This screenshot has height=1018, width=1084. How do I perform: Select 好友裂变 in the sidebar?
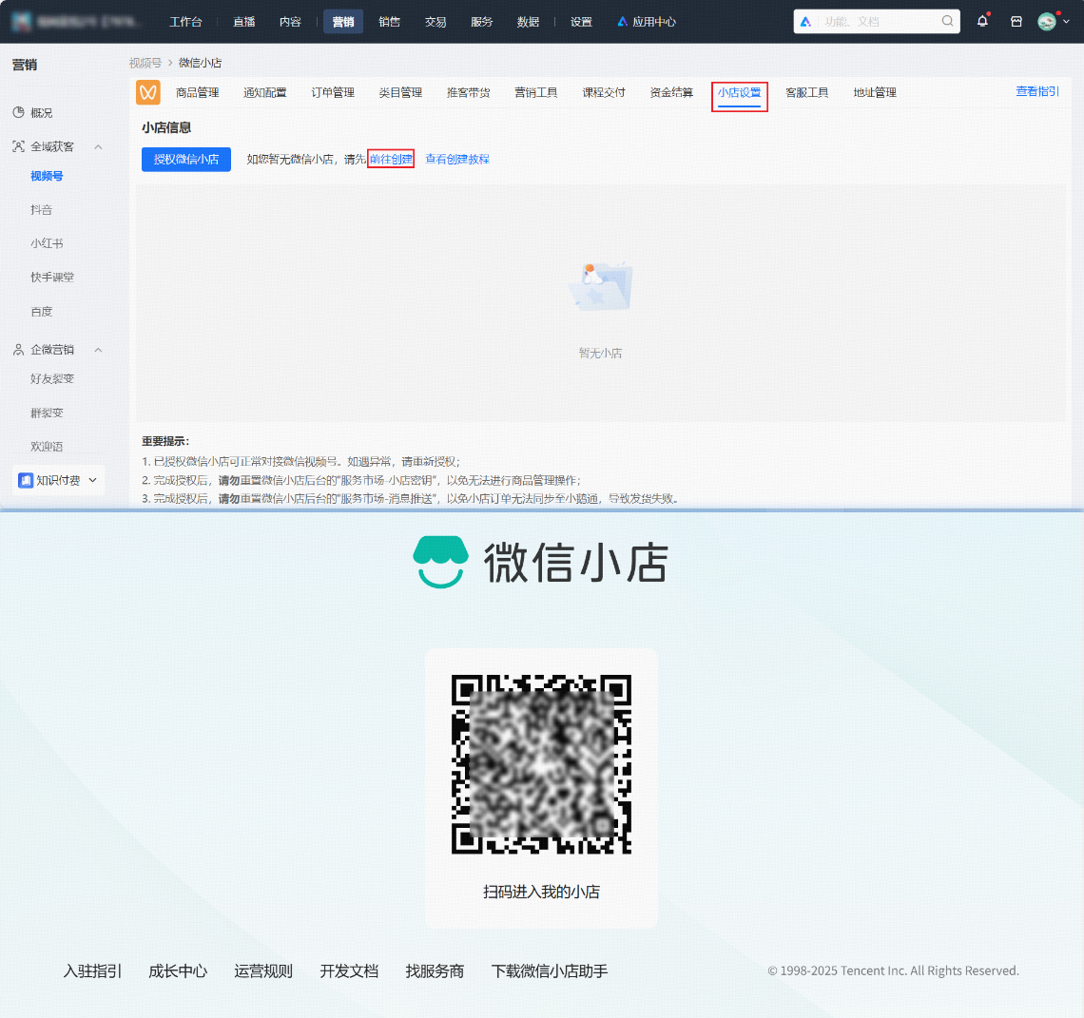coord(52,378)
